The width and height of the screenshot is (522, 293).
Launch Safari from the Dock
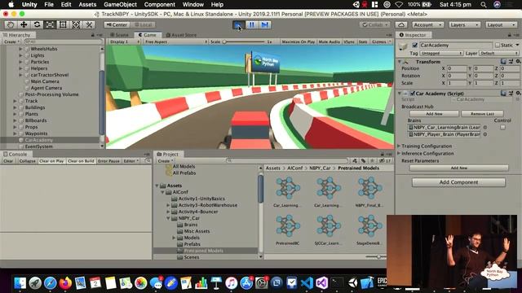[51, 283]
